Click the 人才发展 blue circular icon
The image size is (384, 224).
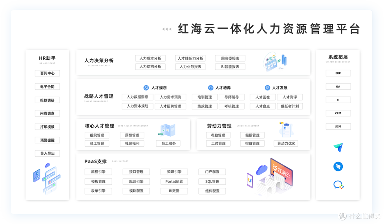267,88
